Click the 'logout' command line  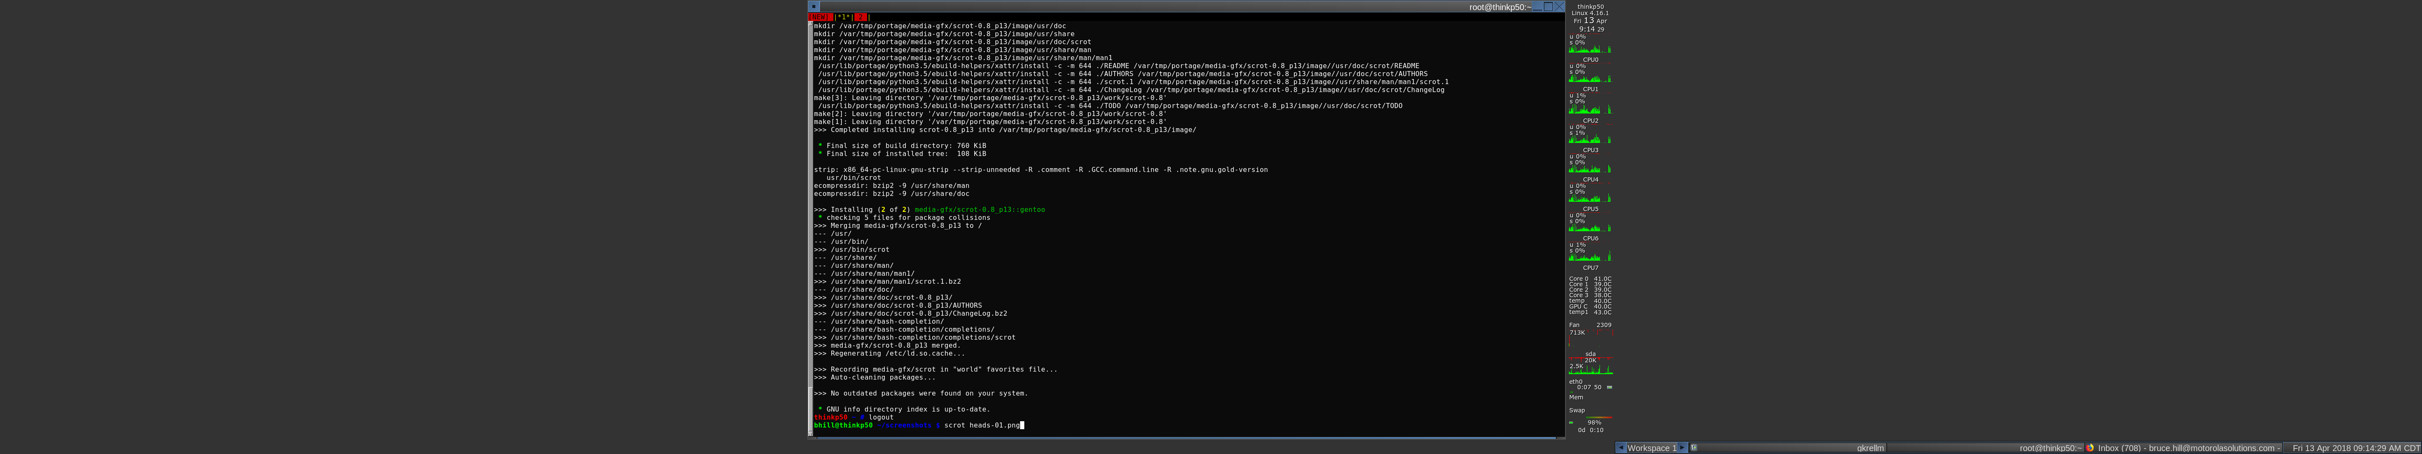[x=854, y=417]
